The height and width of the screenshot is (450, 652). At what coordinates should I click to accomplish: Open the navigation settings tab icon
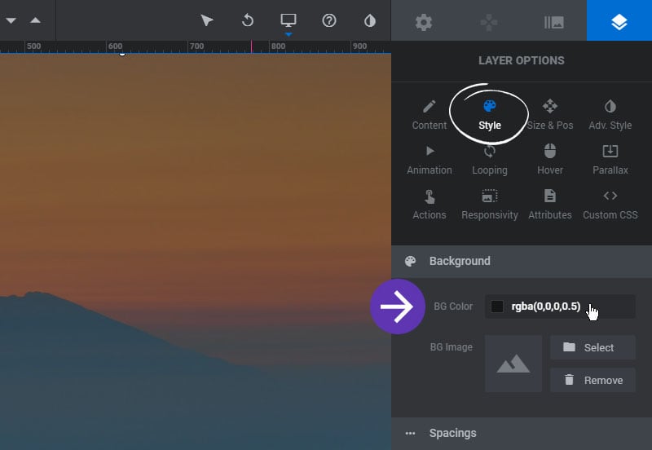point(489,22)
